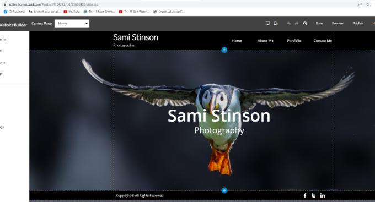View site info via padlock icon

click(x=5, y=4)
